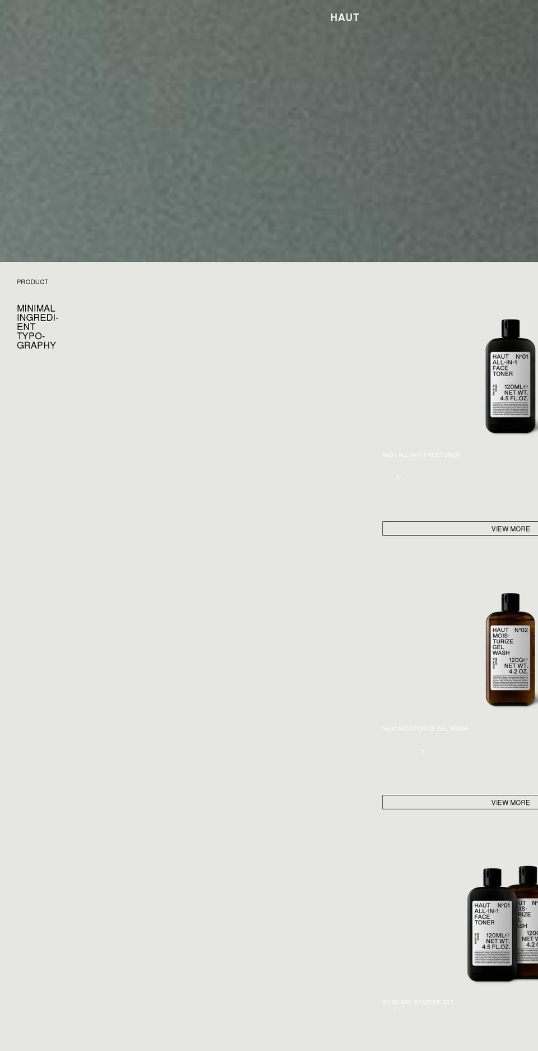Screen dimensions: 538x1051
Task: Click the No02 Moisturize Gel Wash bottle image
Action: coord(511,650)
